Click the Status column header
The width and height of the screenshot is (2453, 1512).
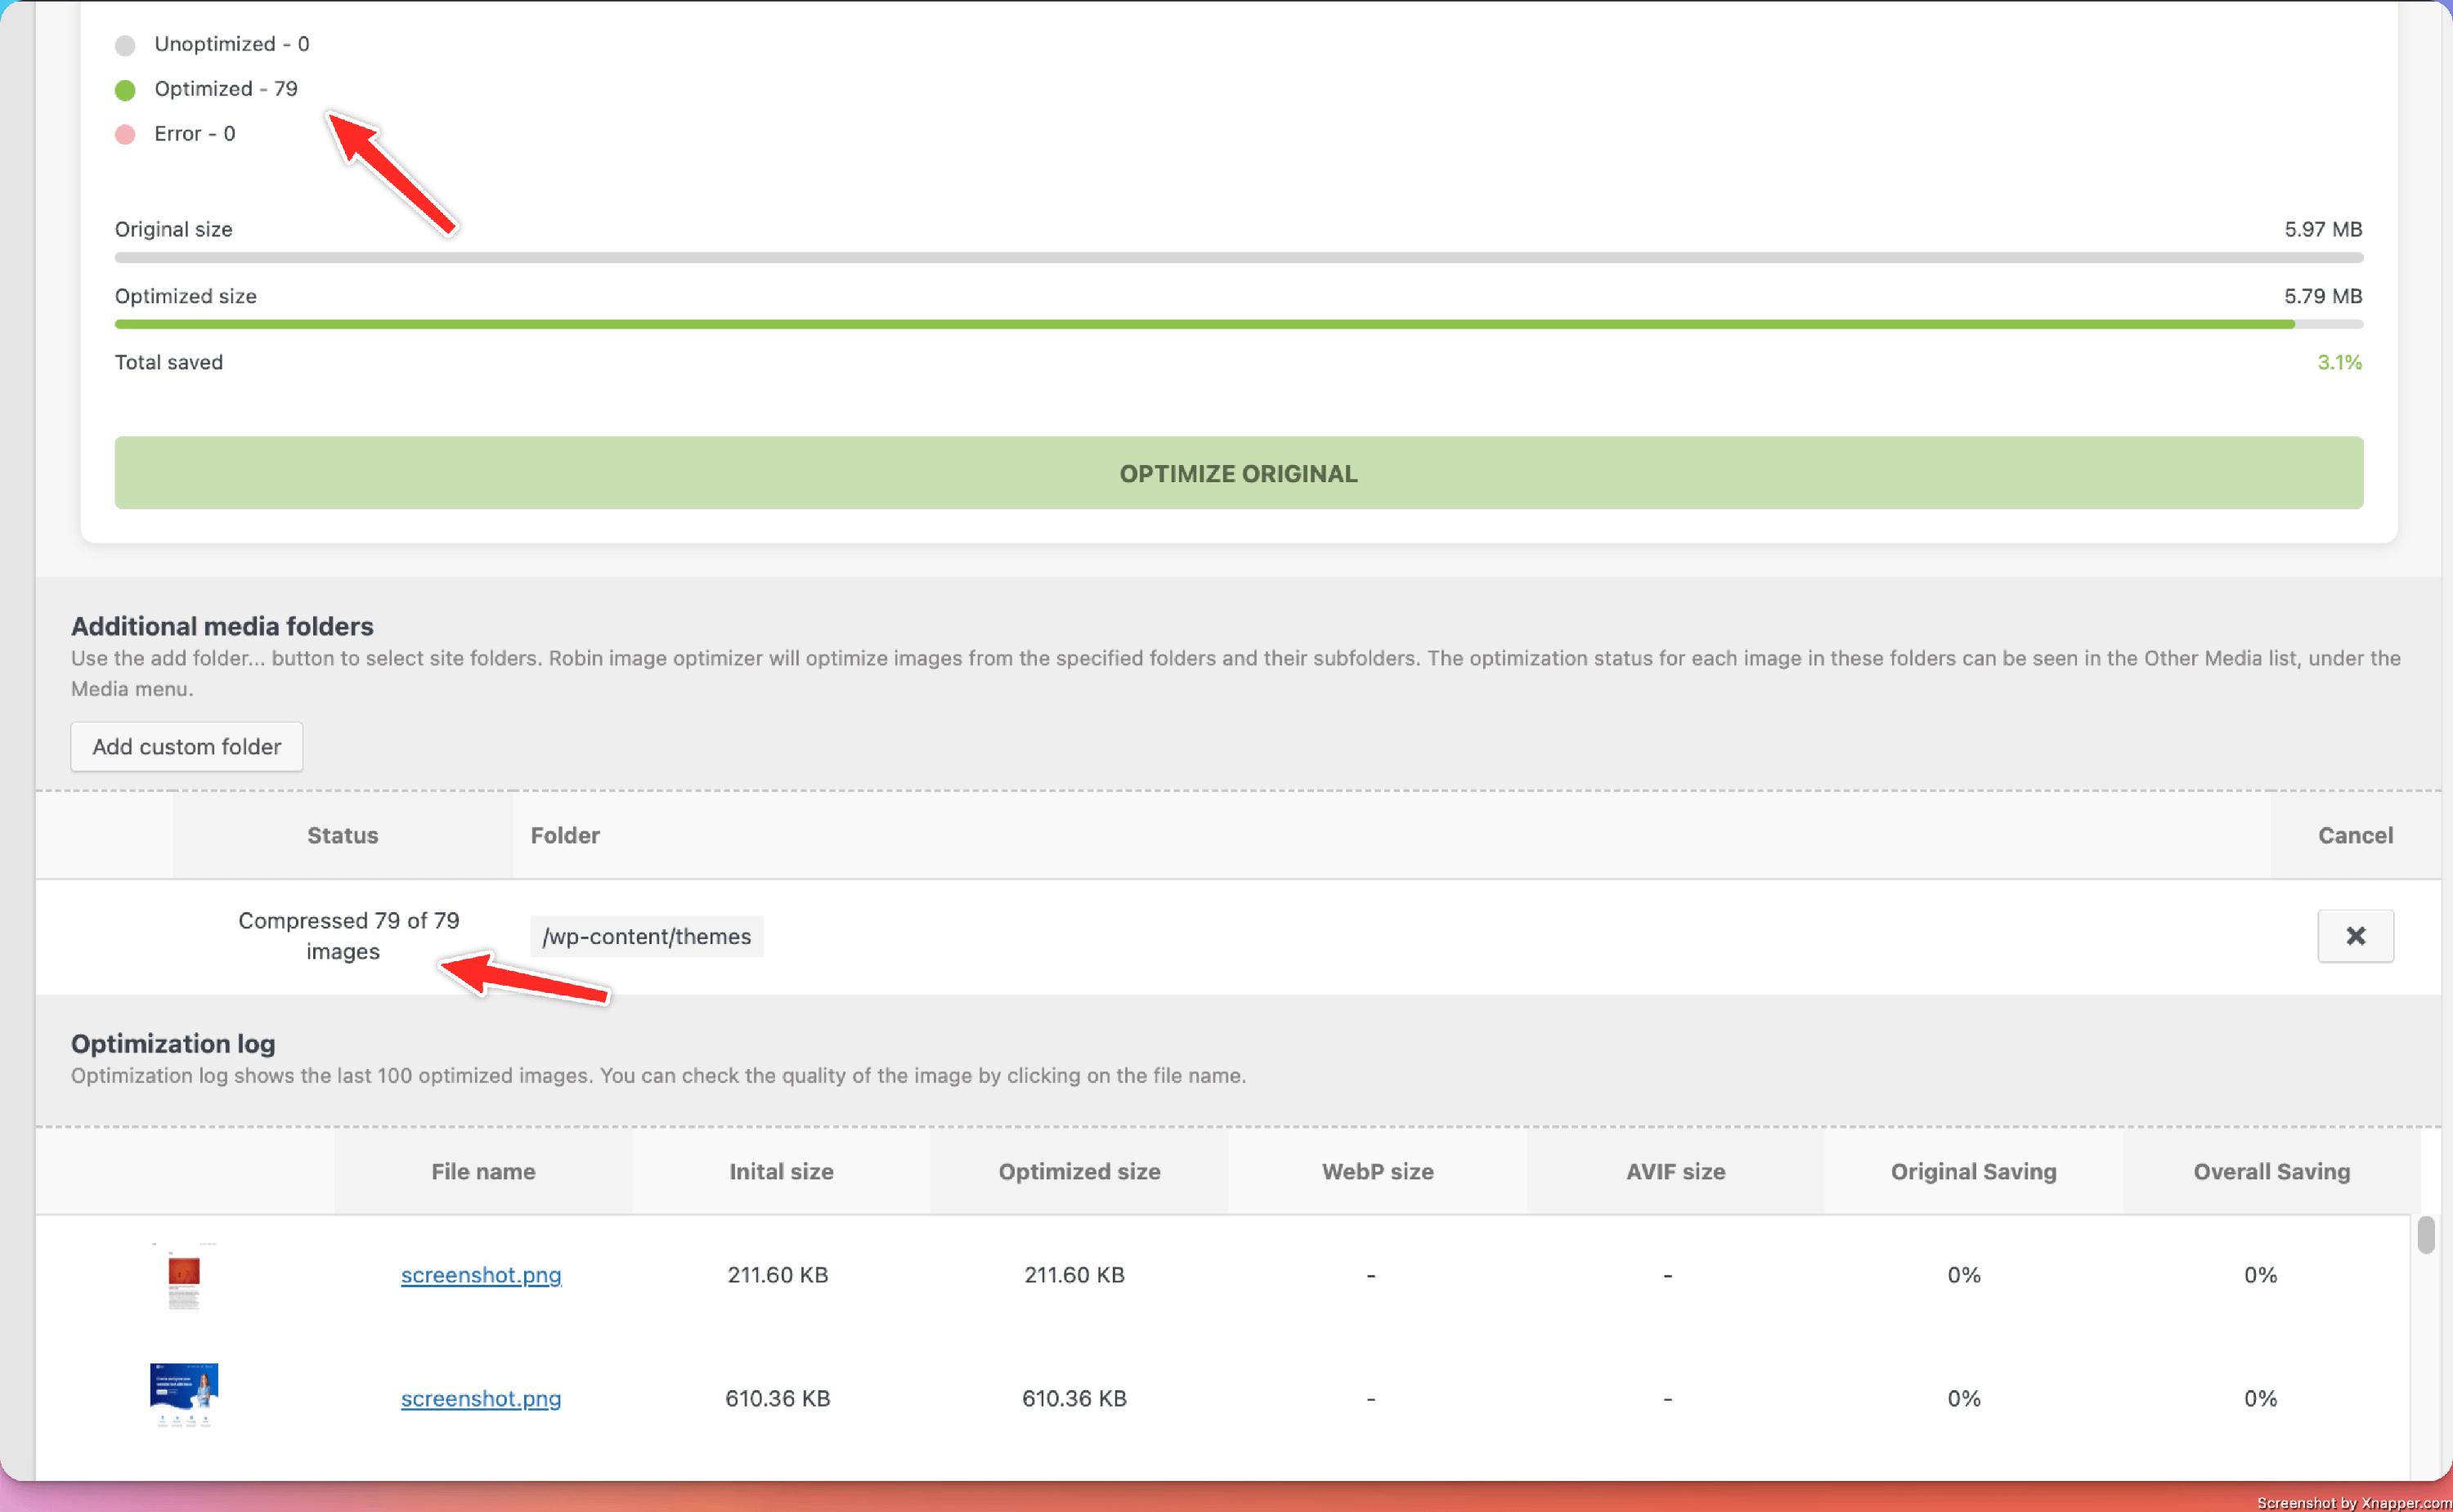[x=342, y=835]
